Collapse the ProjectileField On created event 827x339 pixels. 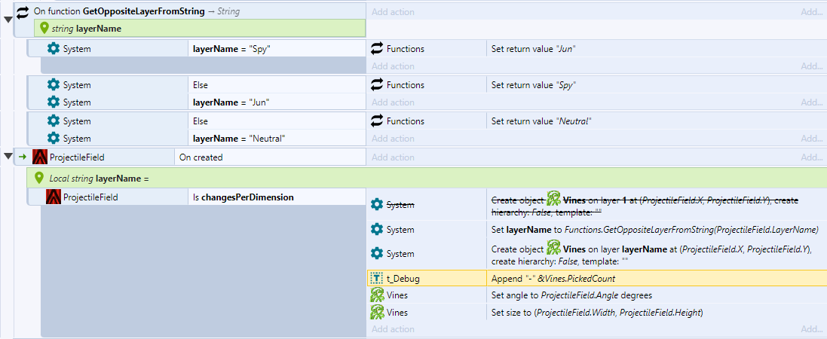8,157
